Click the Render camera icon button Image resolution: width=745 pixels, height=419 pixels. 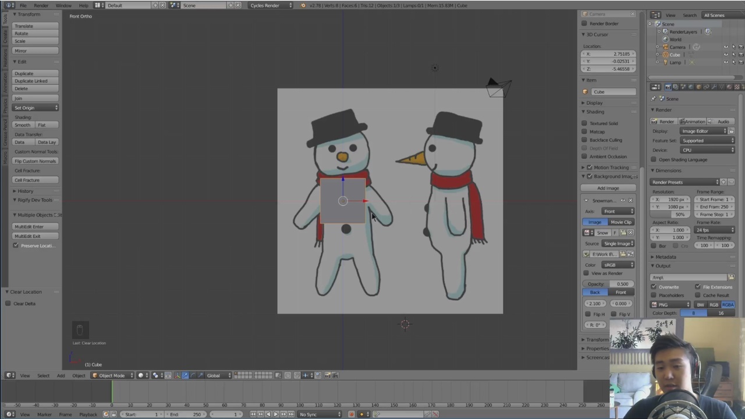pyautogui.click(x=663, y=122)
